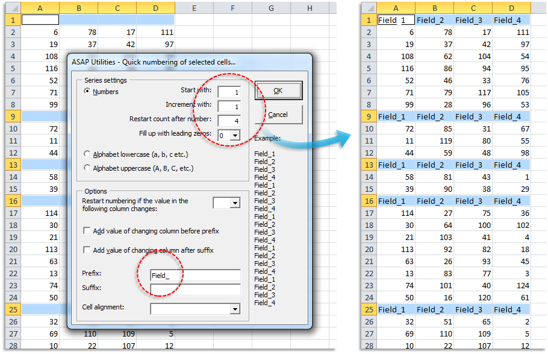This screenshot has height=354, width=548.
Task: Click cell D1 'Field_4' in right sheet
Action: (511, 20)
